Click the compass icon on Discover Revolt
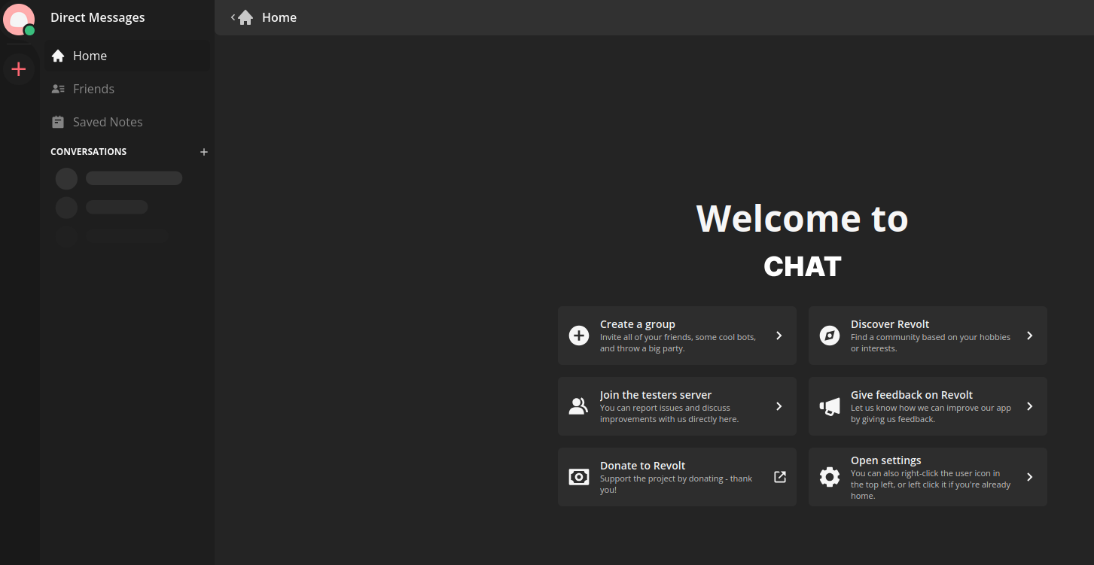 (x=830, y=336)
